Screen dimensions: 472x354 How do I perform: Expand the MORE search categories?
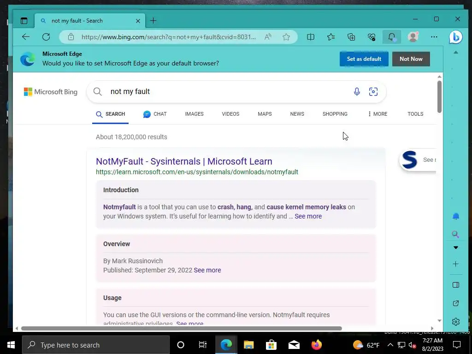(x=378, y=114)
